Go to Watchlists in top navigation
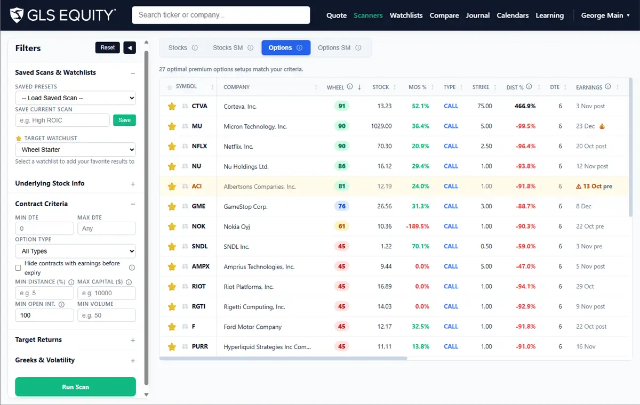The image size is (640, 405). 406,15
